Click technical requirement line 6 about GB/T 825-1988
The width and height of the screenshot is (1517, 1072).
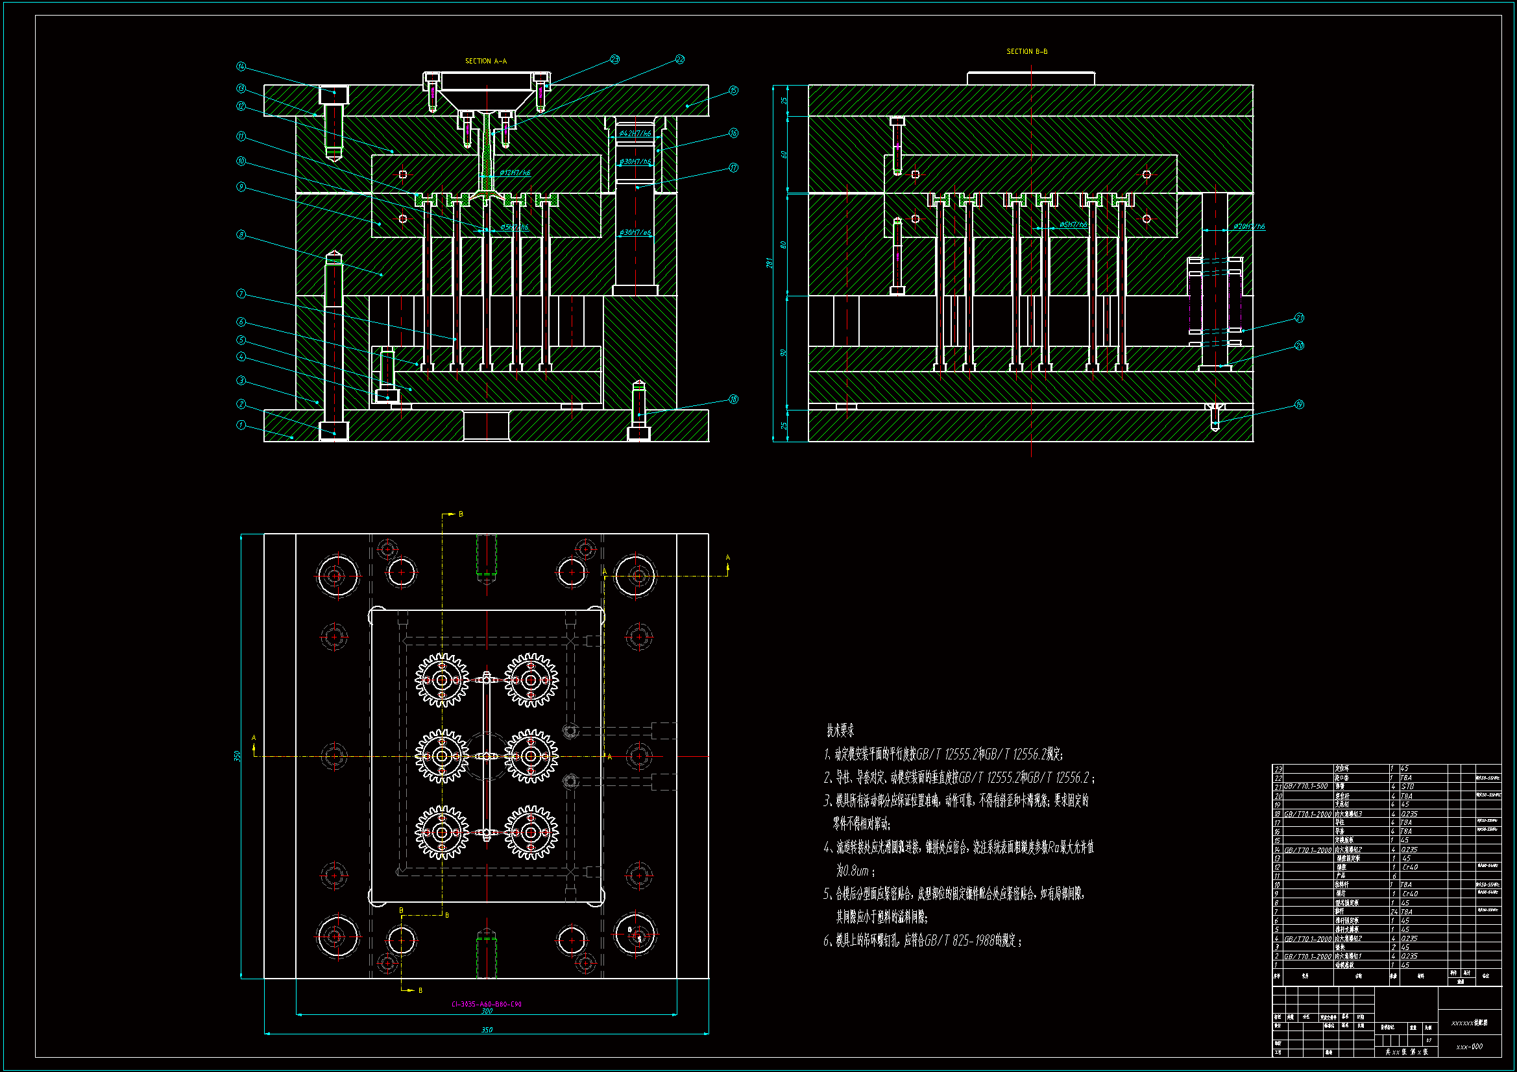point(923,940)
